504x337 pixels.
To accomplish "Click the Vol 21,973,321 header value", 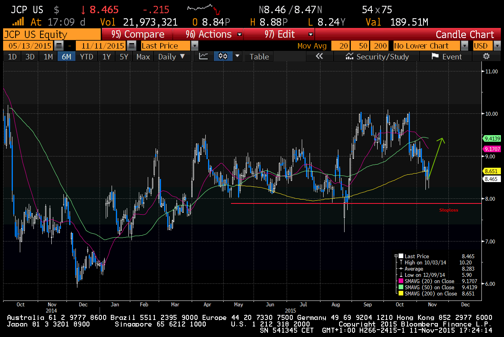I will point(139,22).
